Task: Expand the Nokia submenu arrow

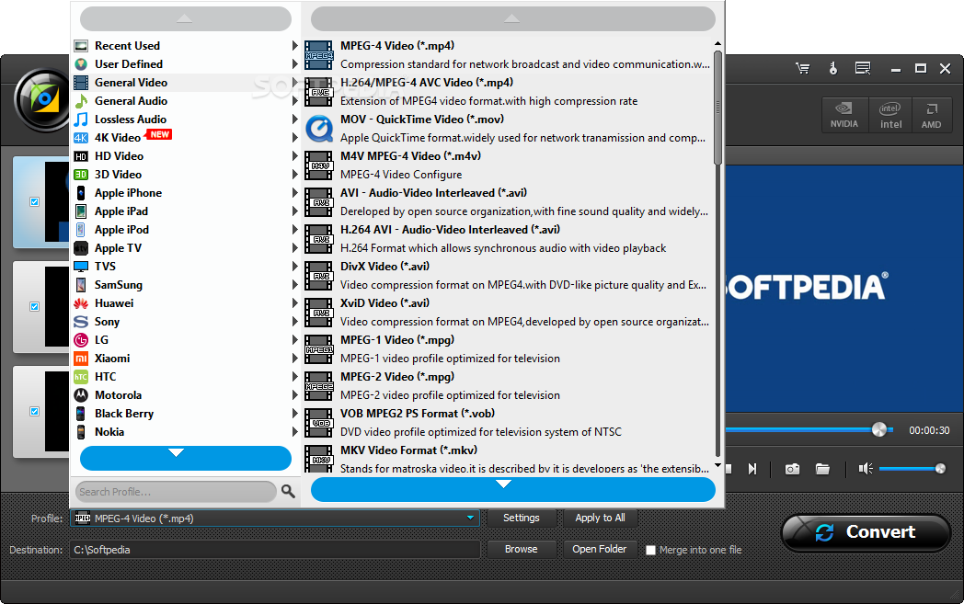Action: coord(294,432)
